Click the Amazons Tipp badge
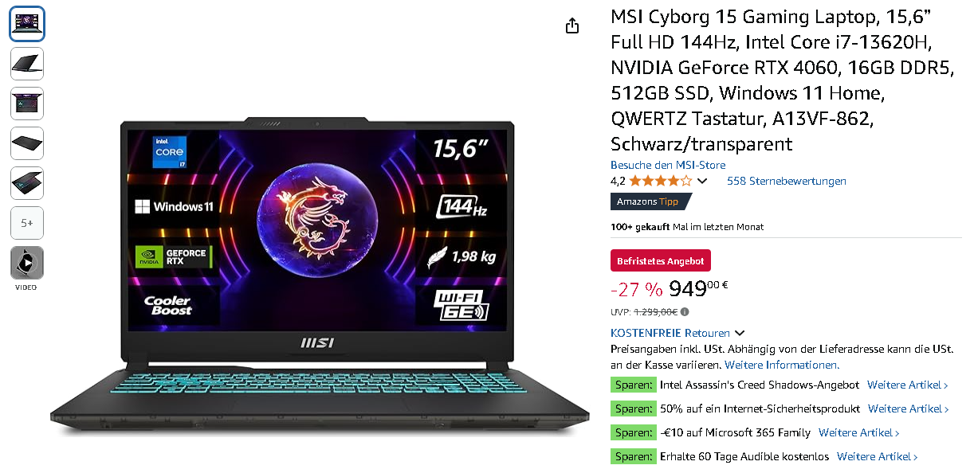 pyautogui.click(x=649, y=201)
